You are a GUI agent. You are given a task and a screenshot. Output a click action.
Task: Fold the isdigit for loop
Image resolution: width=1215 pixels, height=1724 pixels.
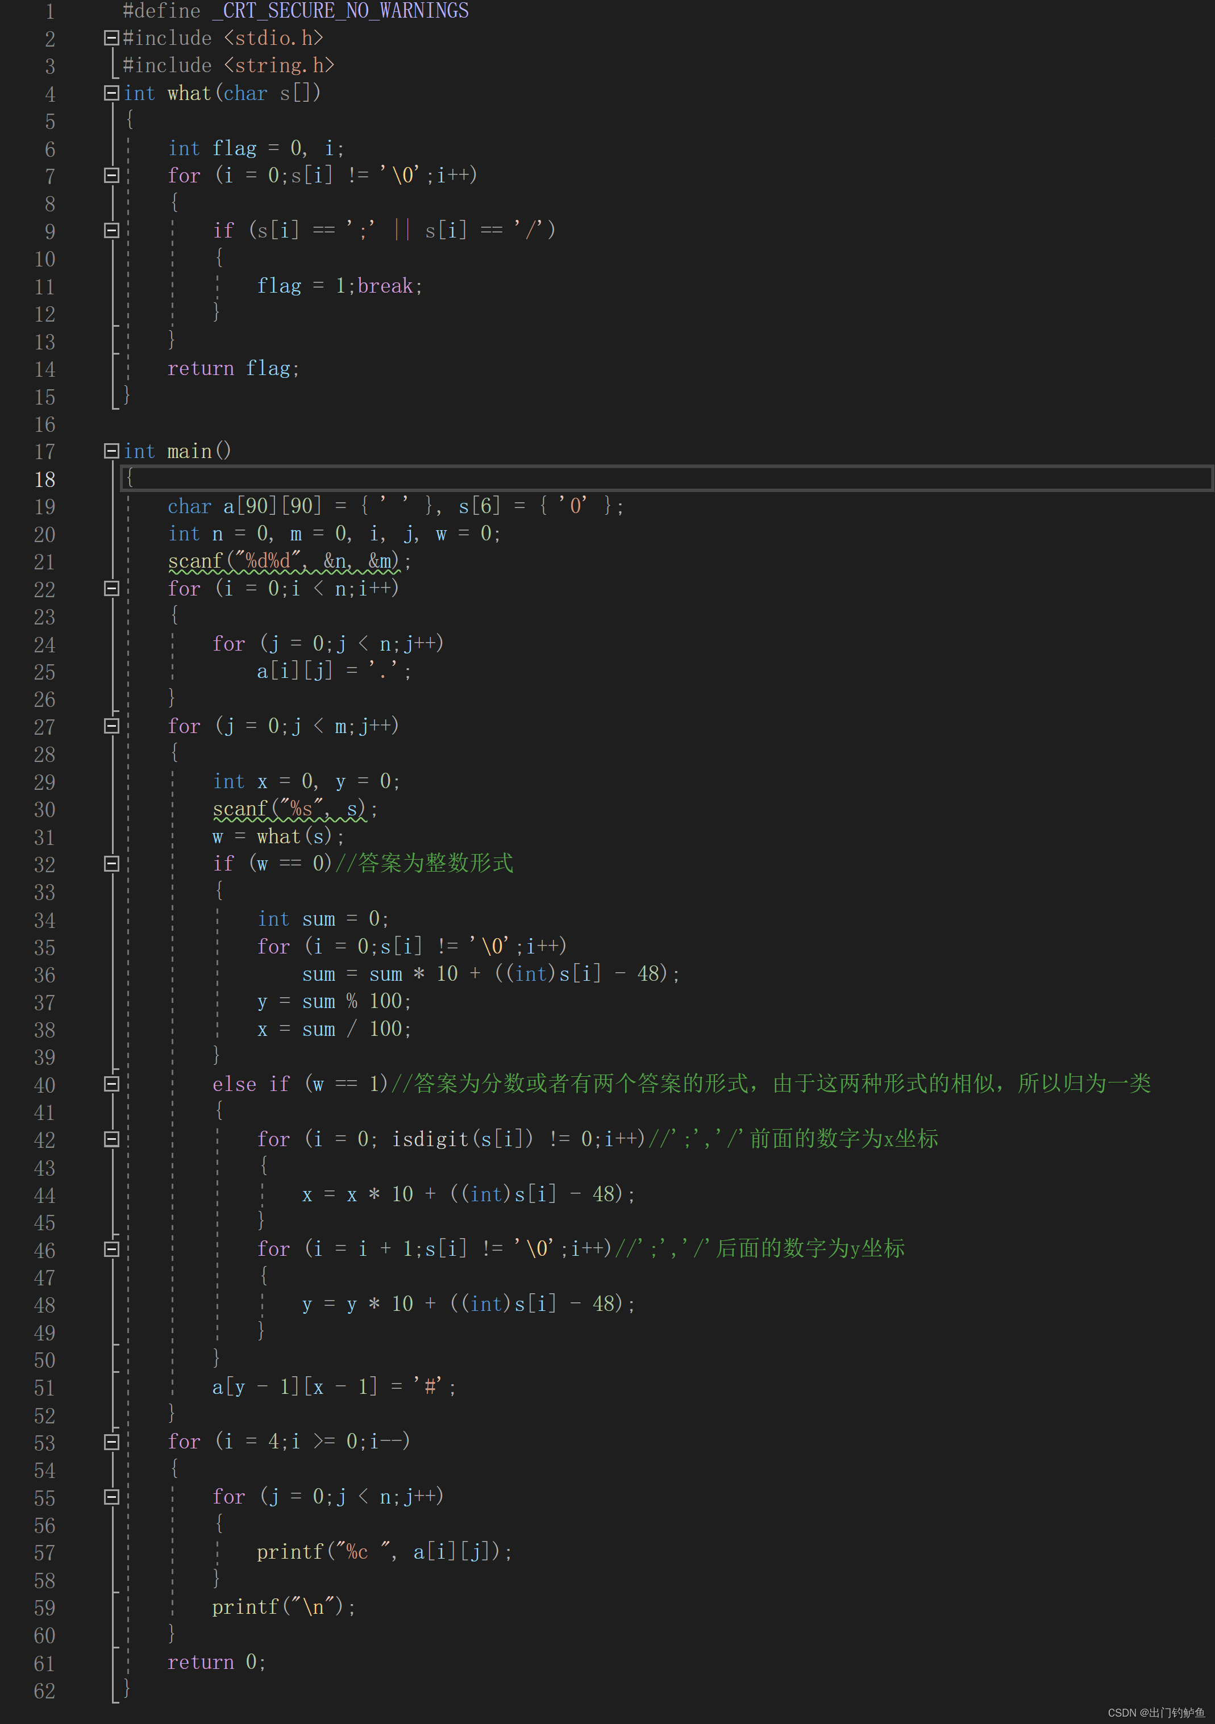111,1139
